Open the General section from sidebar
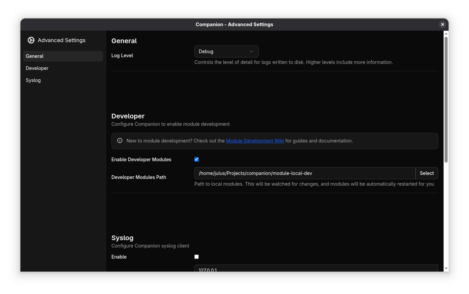Image resolution: width=469 pixels, height=294 pixels. point(34,56)
